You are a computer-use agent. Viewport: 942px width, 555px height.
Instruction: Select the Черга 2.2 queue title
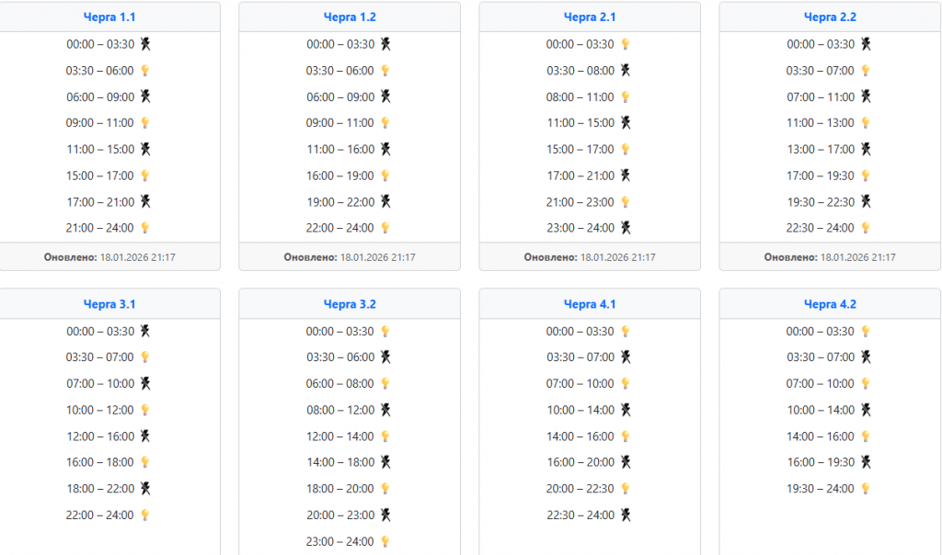(x=830, y=17)
